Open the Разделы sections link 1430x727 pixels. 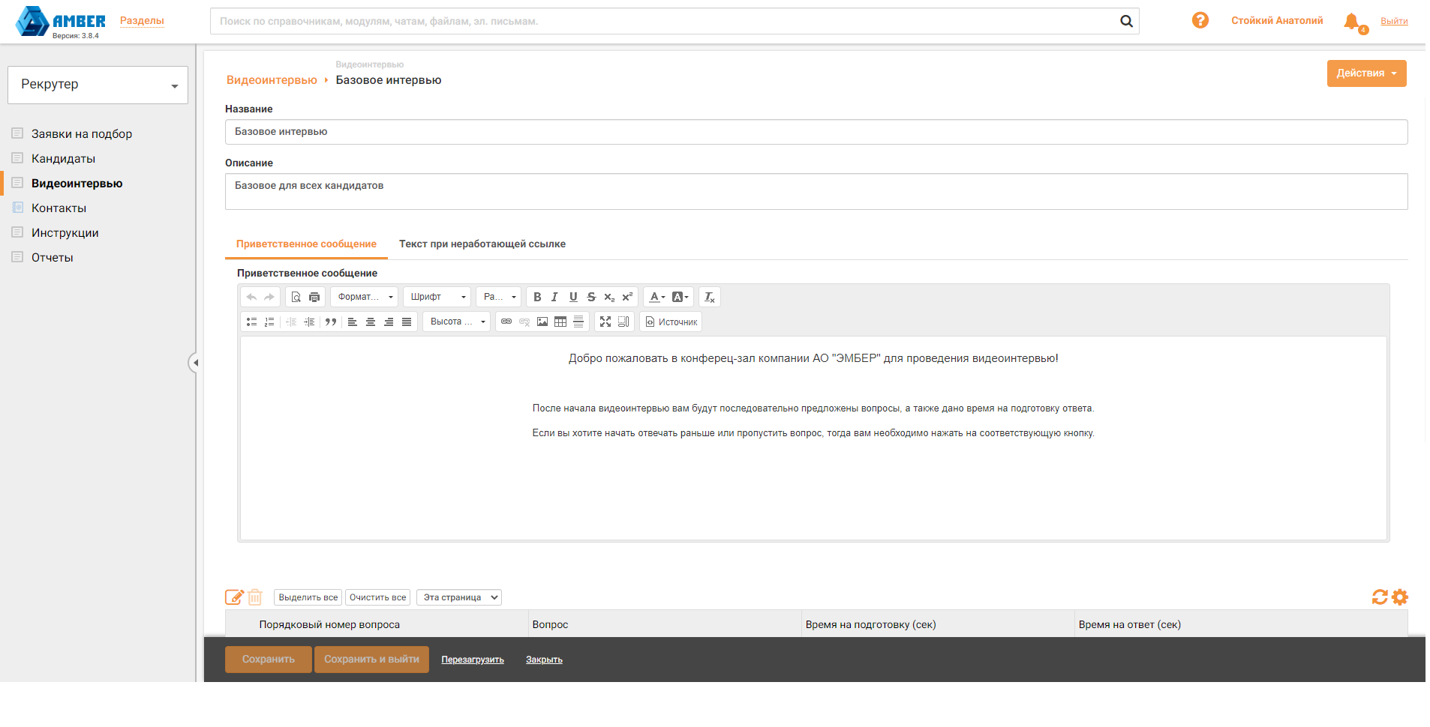tap(142, 21)
